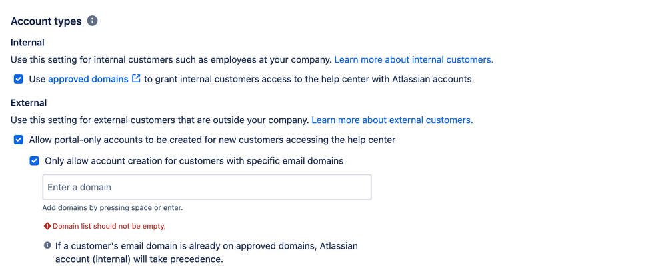The width and height of the screenshot is (666, 272).
Task: Select the Domain list should not be empty message
Action: pos(109,226)
